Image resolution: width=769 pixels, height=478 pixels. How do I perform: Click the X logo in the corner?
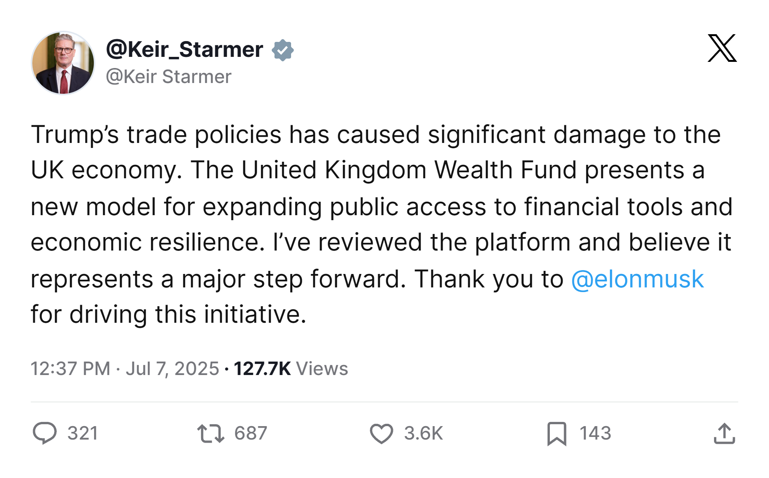coord(722,48)
